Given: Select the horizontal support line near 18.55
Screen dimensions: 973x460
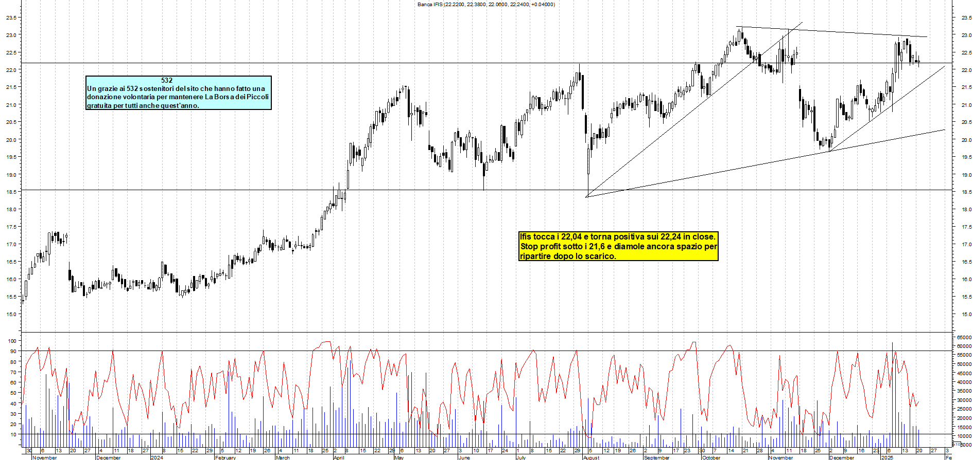Looking at the screenshot, I should pyautogui.click(x=486, y=190).
